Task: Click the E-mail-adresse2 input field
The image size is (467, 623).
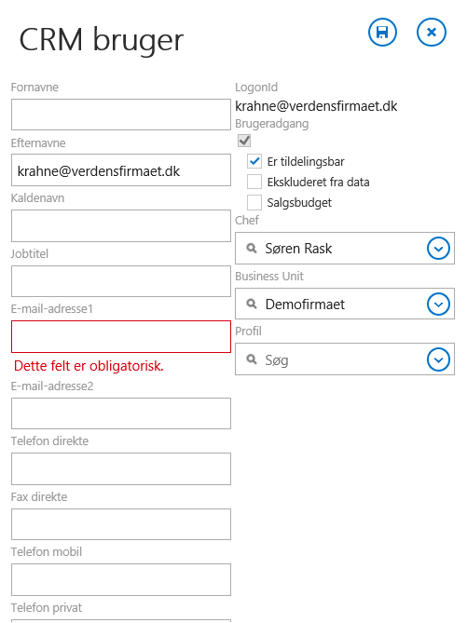Action: [x=121, y=413]
